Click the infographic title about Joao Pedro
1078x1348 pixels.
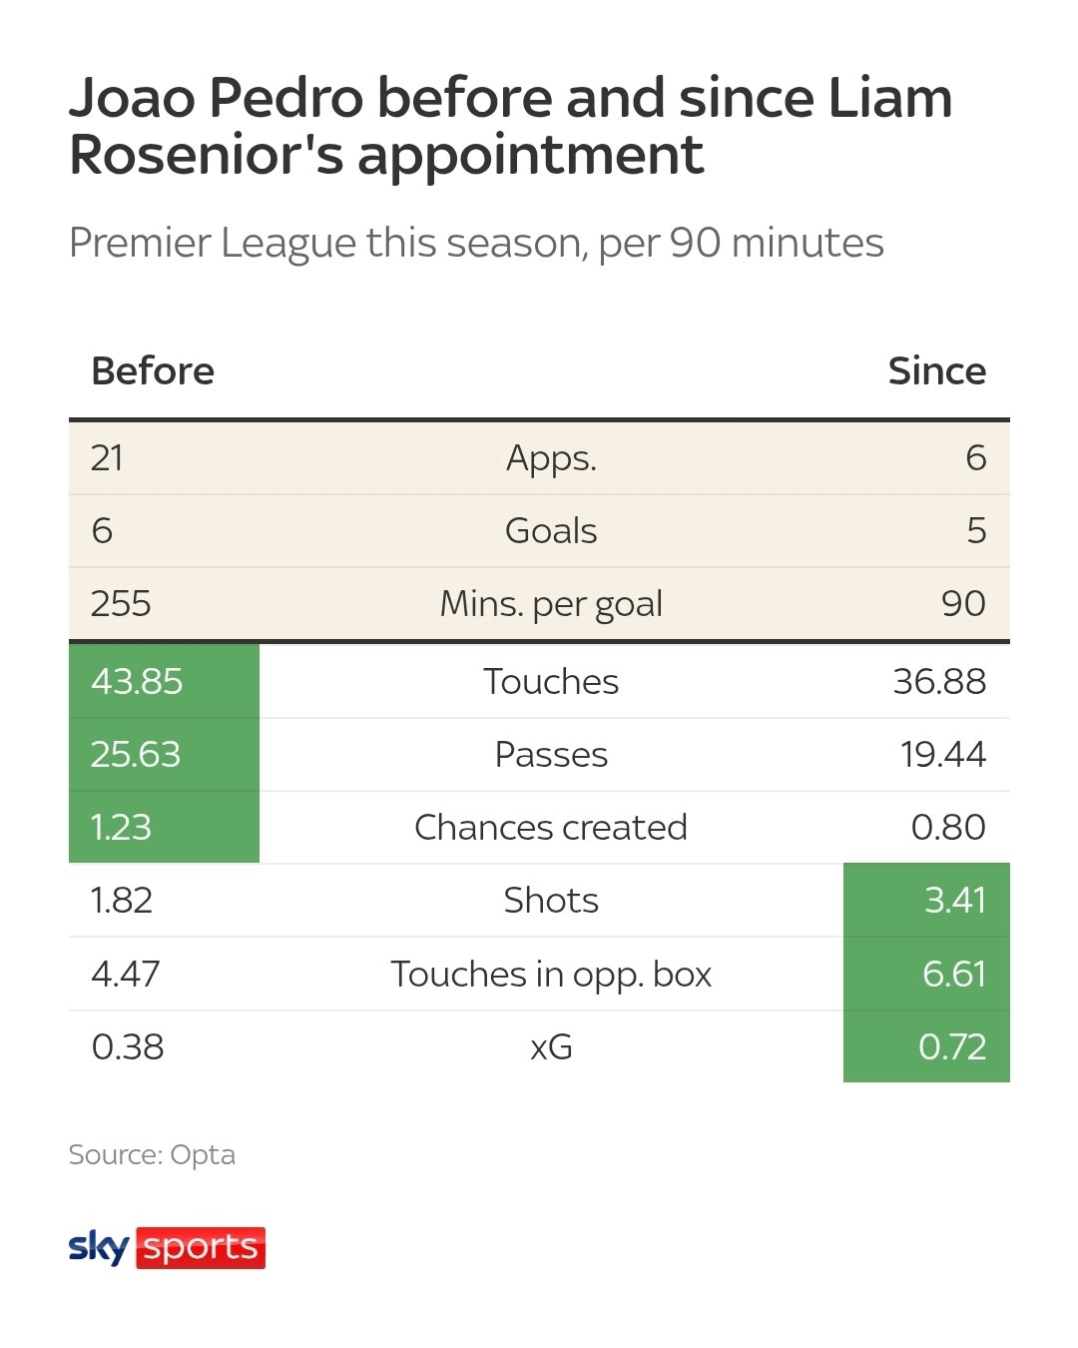510,126
